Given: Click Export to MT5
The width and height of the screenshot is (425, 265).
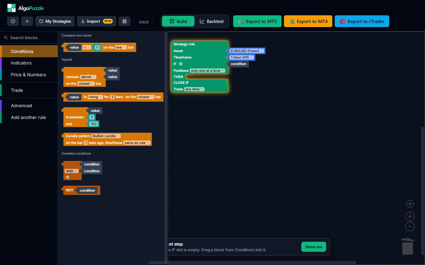Looking at the screenshot, I should click(x=257, y=21).
